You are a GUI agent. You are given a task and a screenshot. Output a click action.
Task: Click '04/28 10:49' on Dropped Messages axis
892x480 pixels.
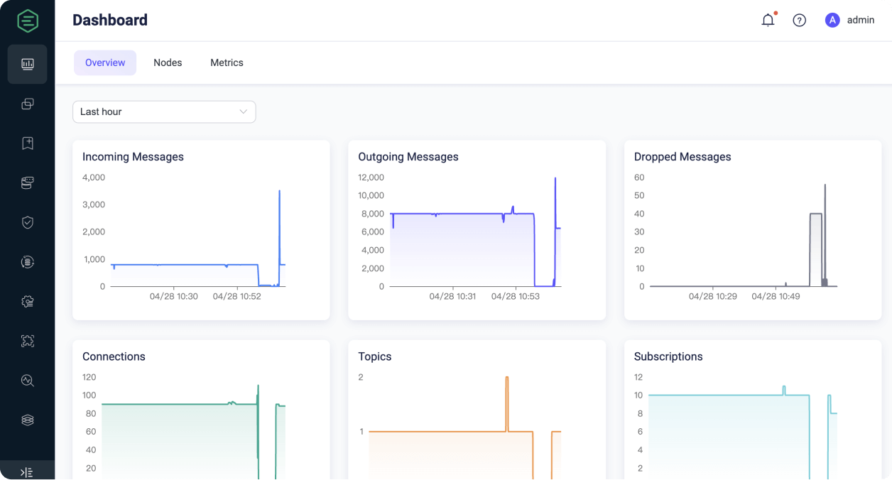[x=776, y=296]
